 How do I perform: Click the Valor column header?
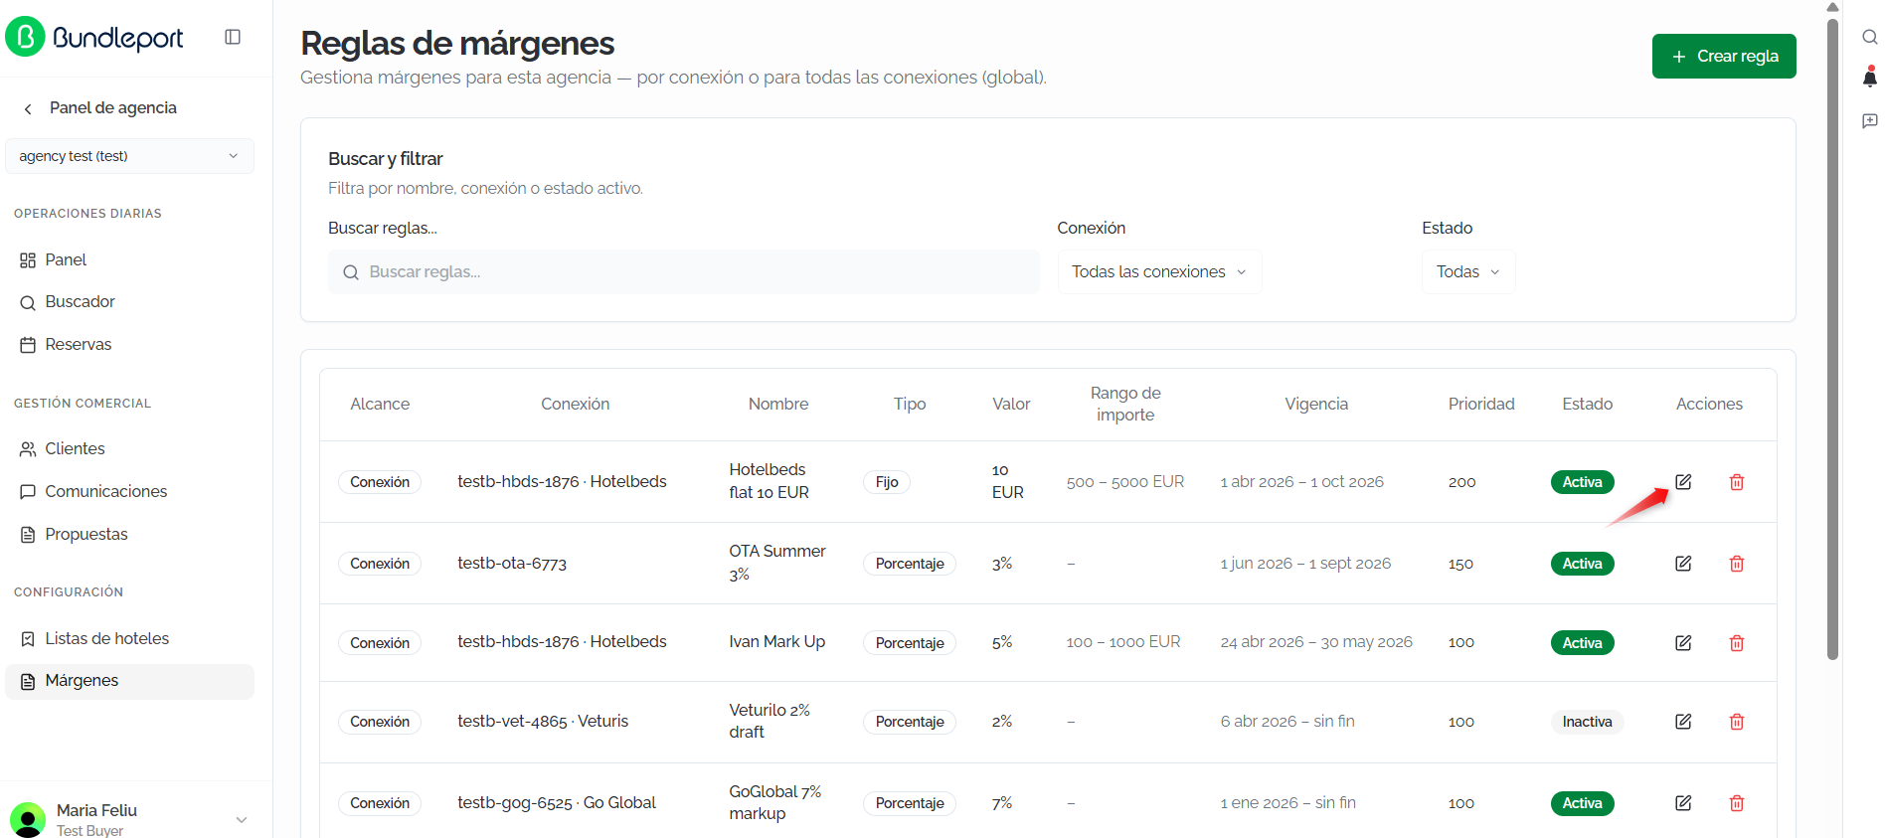pos(1011,405)
